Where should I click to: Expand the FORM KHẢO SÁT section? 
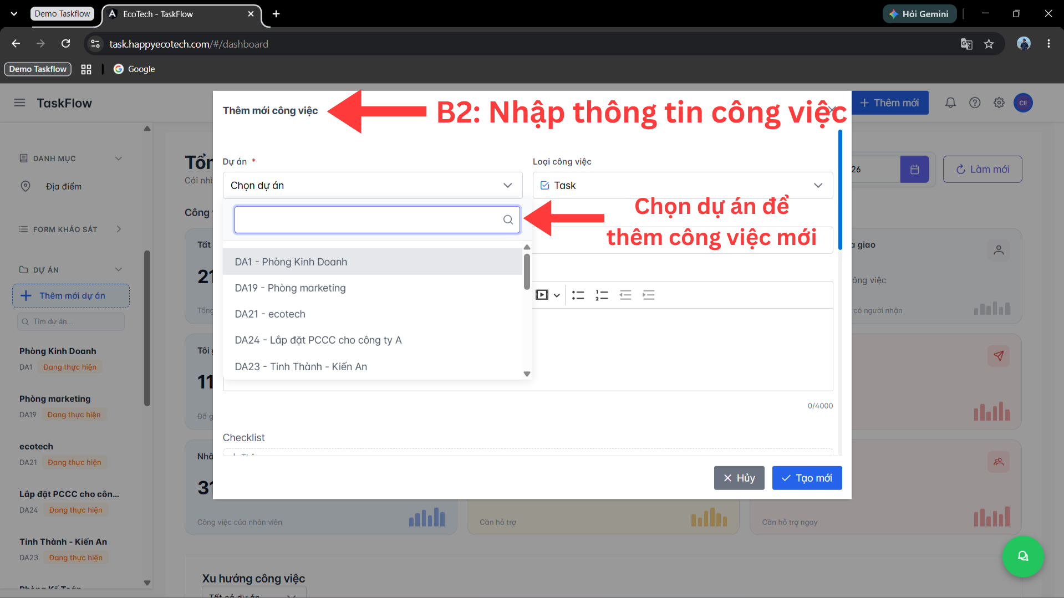pos(119,229)
